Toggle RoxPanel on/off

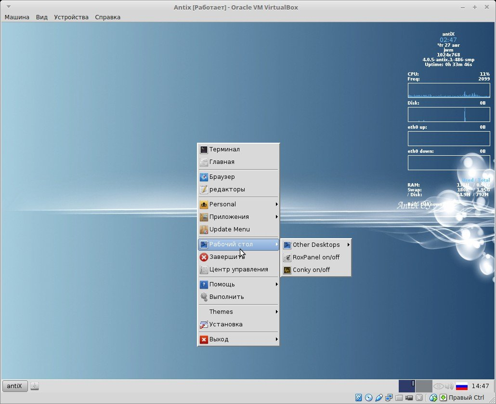point(316,257)
